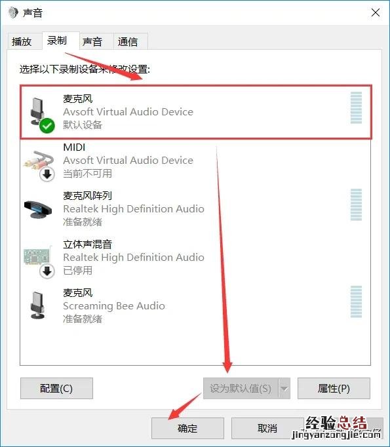The width and height of the screenshot is (390, 447).
Task: Switch to the 播放 tab
Action: pyautogui.click(x=22, y=42)
